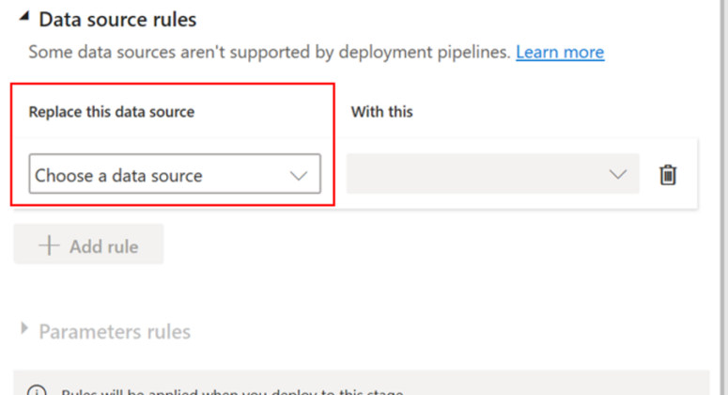Click the 'With this' column label
This screenshot has height=395, width=728.
coord(381,111)
